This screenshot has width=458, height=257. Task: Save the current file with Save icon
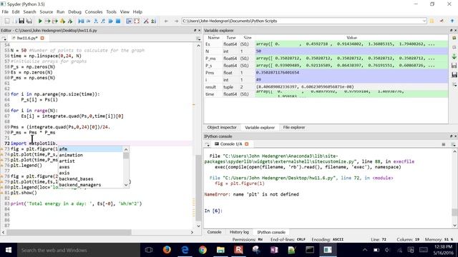point(21,21)
